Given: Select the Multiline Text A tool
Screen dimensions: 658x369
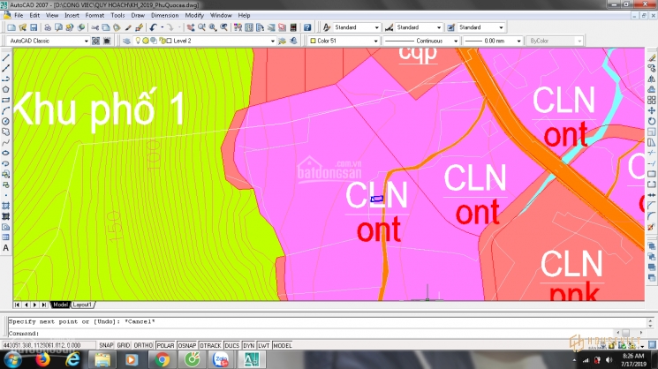Looking at the screenshot, I should coord(6,248).
